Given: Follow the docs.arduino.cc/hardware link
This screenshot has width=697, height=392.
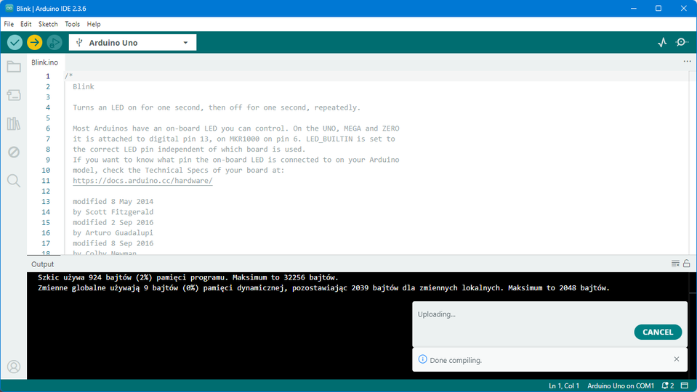Looking at the screenshot, I should [142, 181].
